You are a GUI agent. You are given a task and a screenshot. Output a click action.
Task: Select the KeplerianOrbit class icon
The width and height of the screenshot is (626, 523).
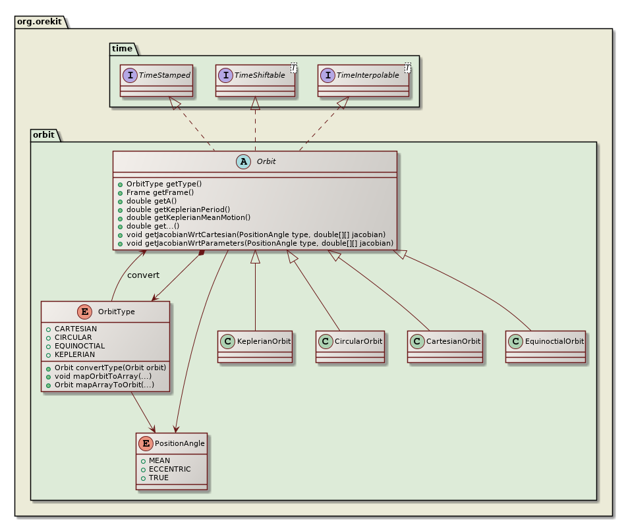point(227,341)
